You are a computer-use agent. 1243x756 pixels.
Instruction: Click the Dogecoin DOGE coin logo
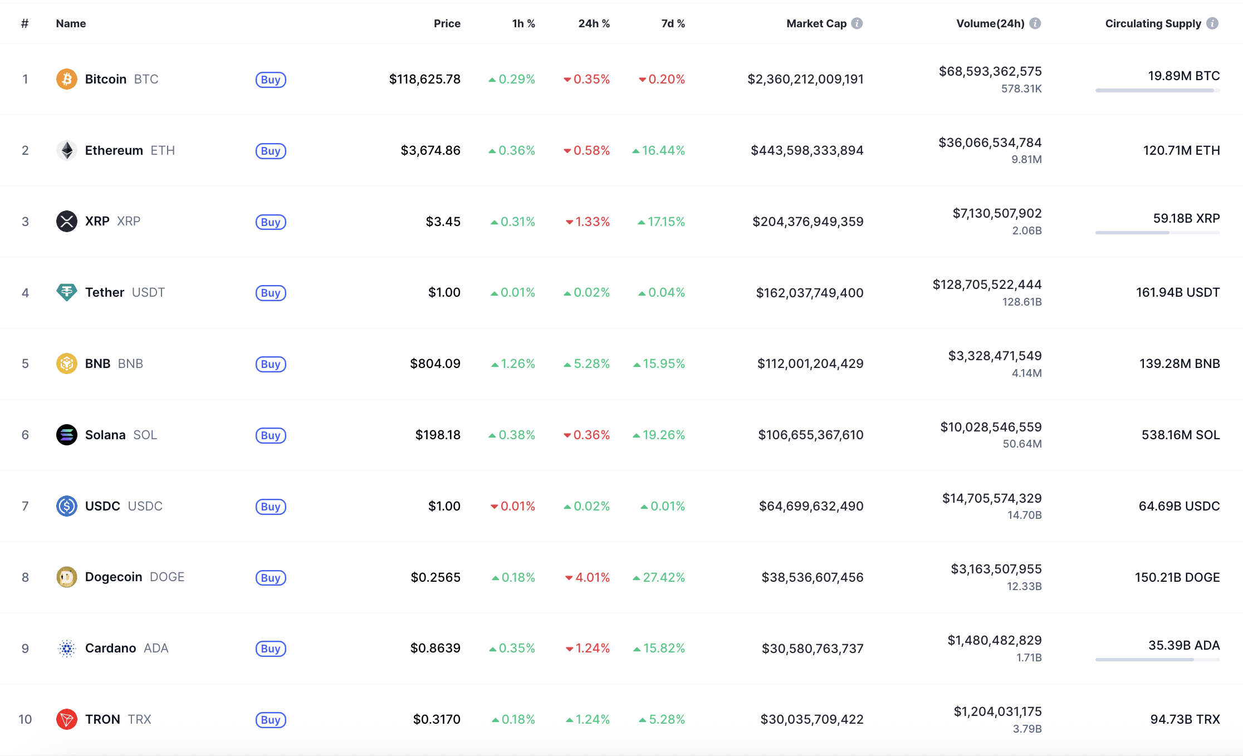(x=66, y=577)
